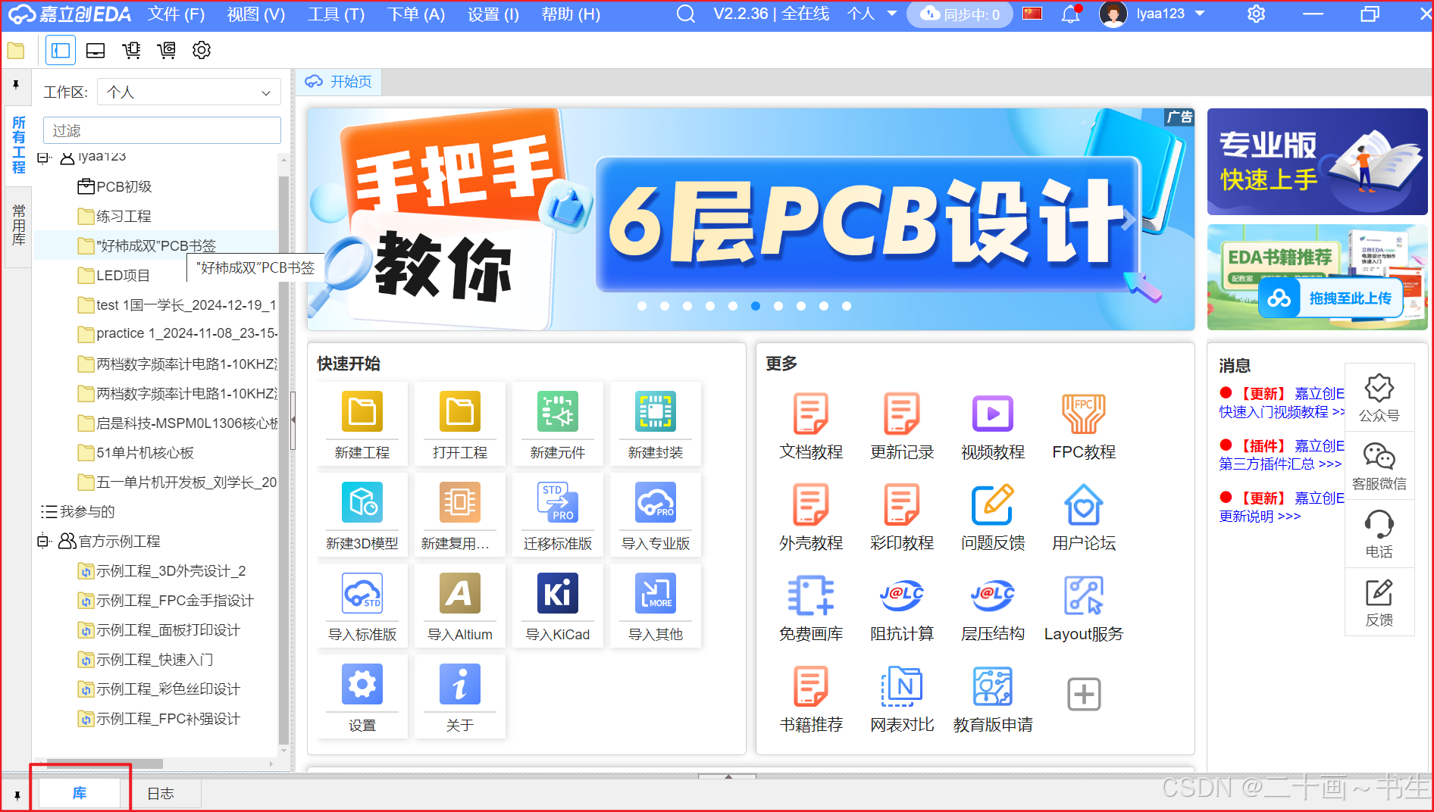Open the Layout服务 icon

[x=1084, y=595]
